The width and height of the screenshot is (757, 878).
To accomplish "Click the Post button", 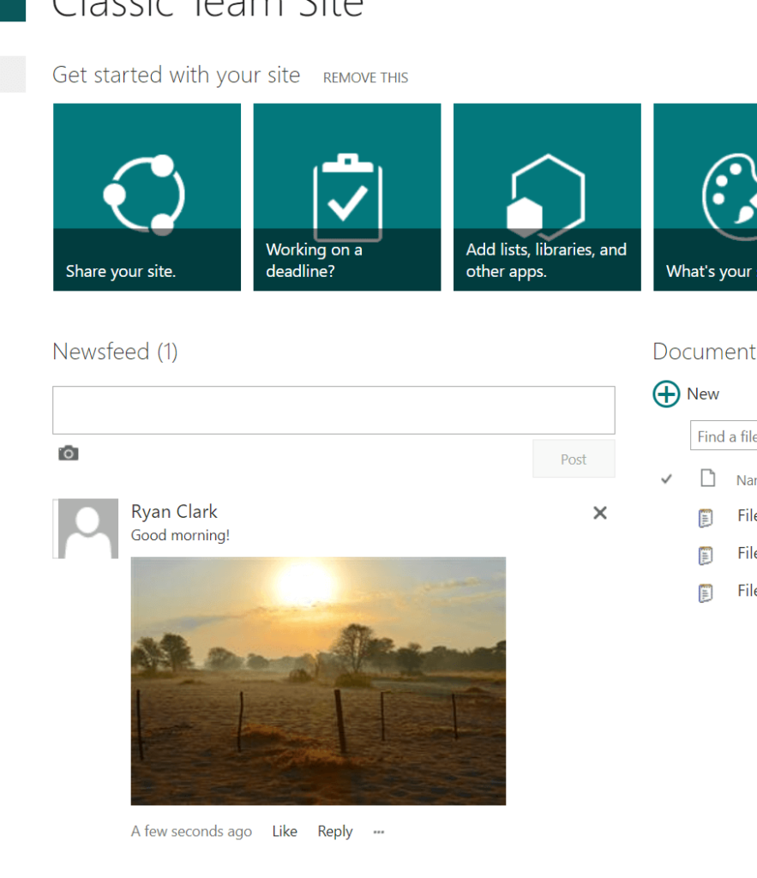I will pyautogui.click(x=574, y=460).
